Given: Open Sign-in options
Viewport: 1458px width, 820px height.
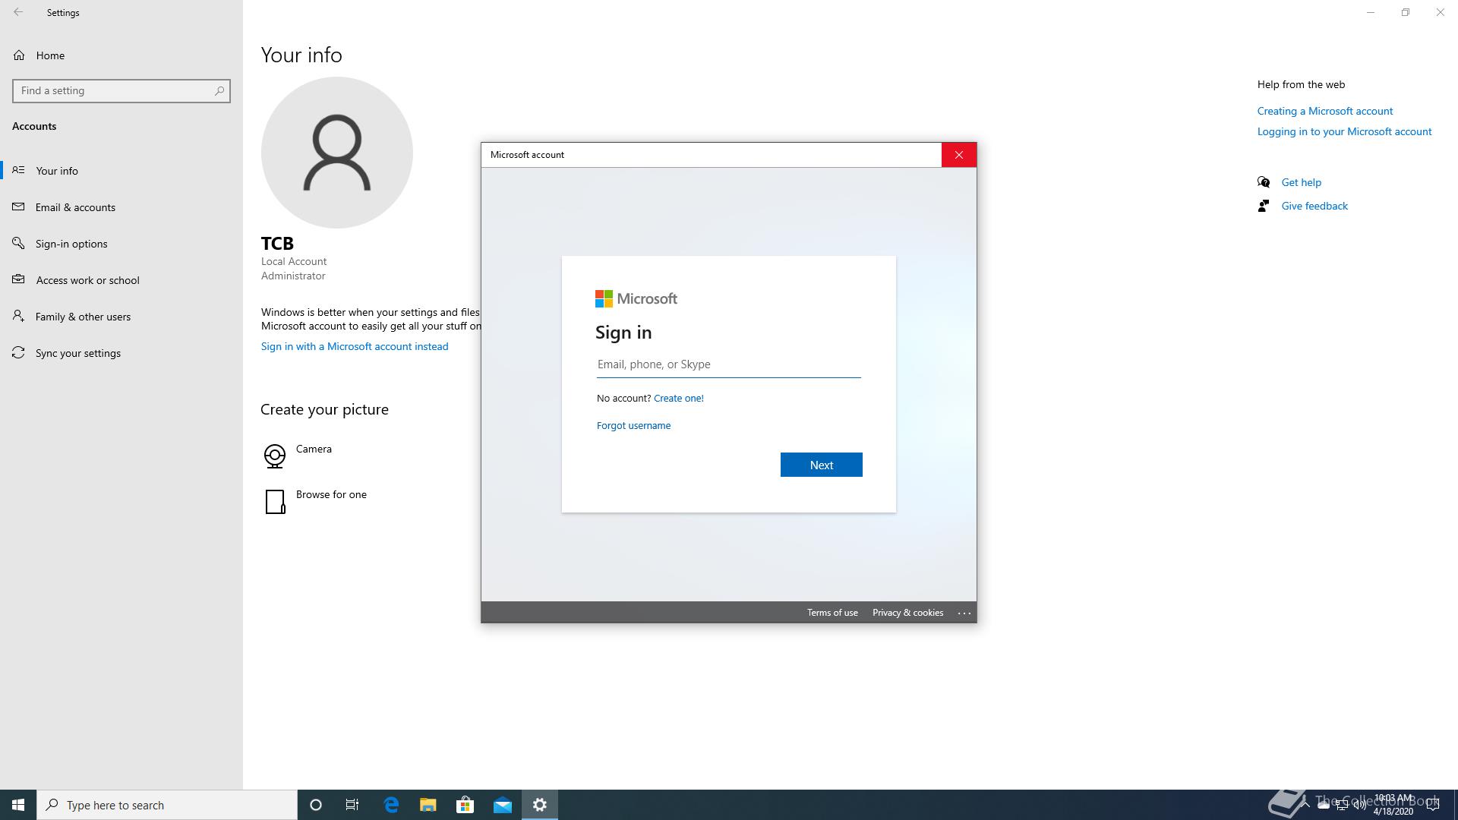Looking at the screenshot, I should click(121, 244).
